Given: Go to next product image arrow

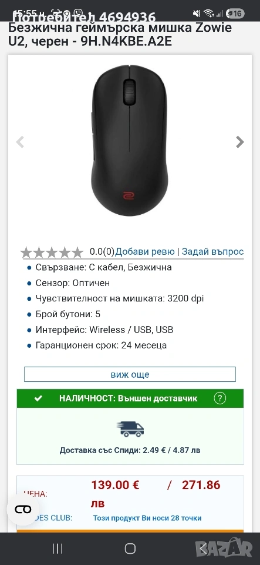Looking at the screenshot, I should (x=240, y=142).
